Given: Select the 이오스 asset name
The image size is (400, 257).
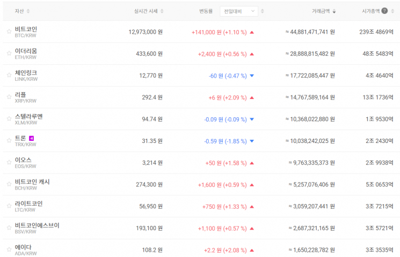Looking at the screenshot, I should tap(23, 160).
